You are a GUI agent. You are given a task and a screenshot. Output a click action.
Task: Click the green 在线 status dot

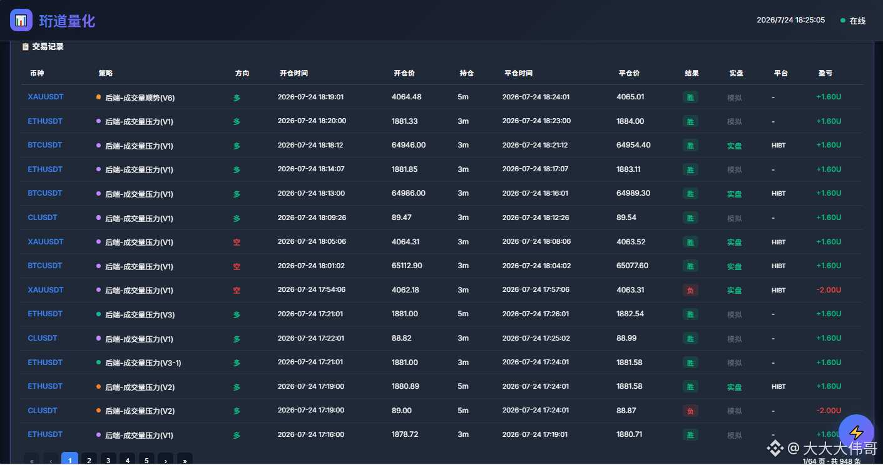[x=843, y=21]
